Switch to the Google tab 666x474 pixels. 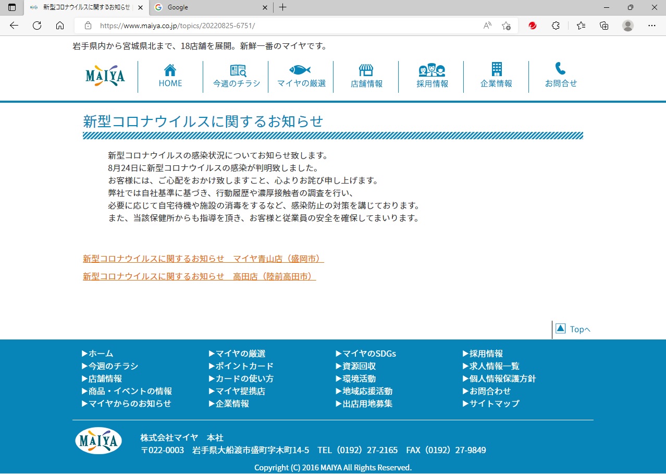tap(208, 7)
